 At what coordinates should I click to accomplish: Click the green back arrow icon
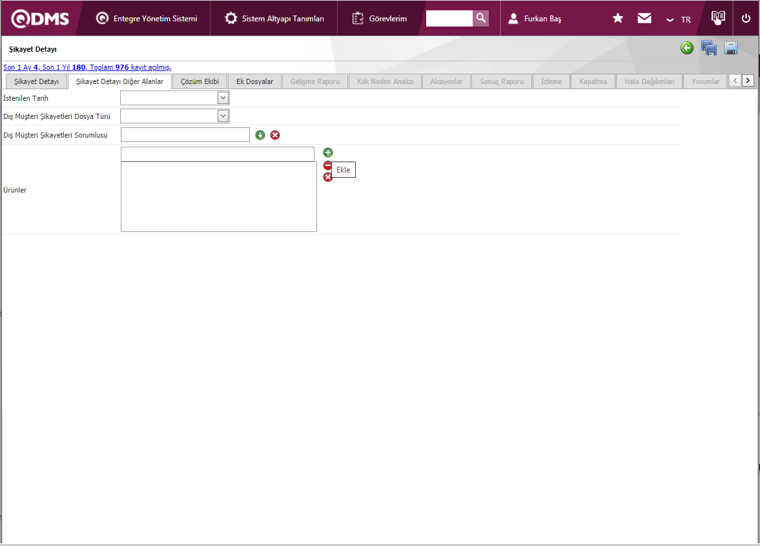(x=687, y=48)
